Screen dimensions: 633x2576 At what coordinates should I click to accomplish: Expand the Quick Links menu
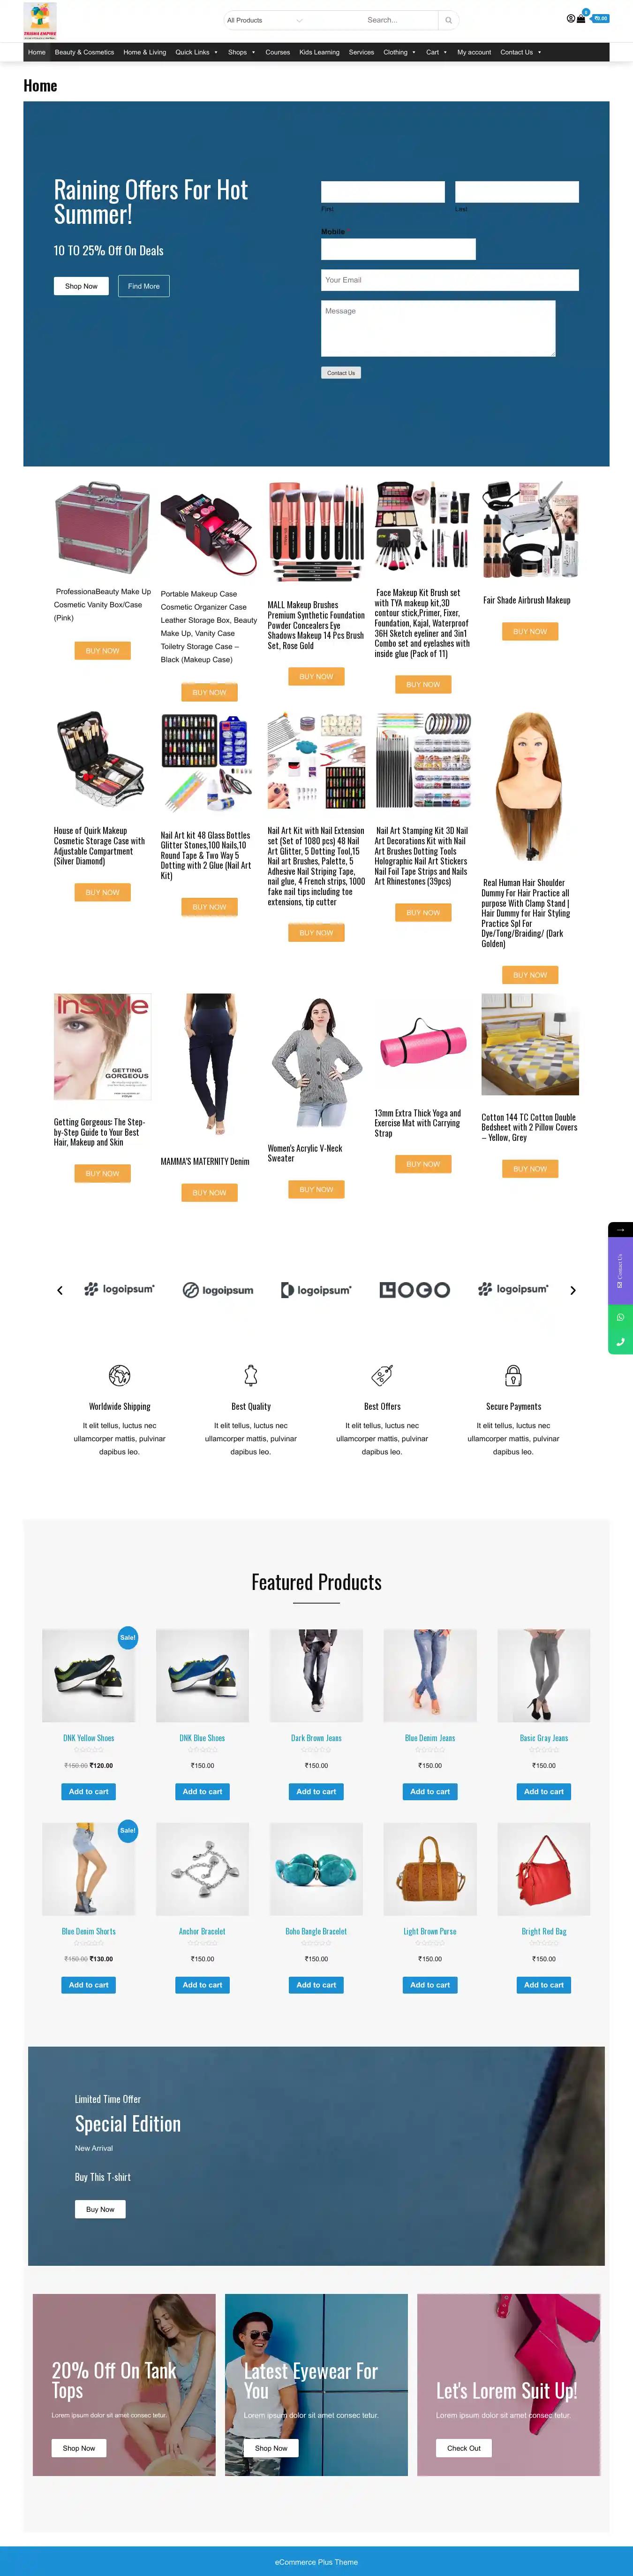[196, 52]
